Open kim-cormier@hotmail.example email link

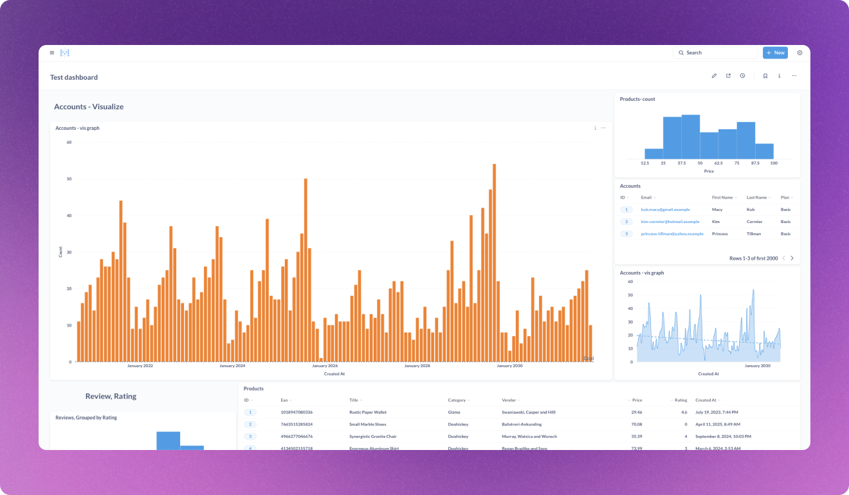click(670, 222)
